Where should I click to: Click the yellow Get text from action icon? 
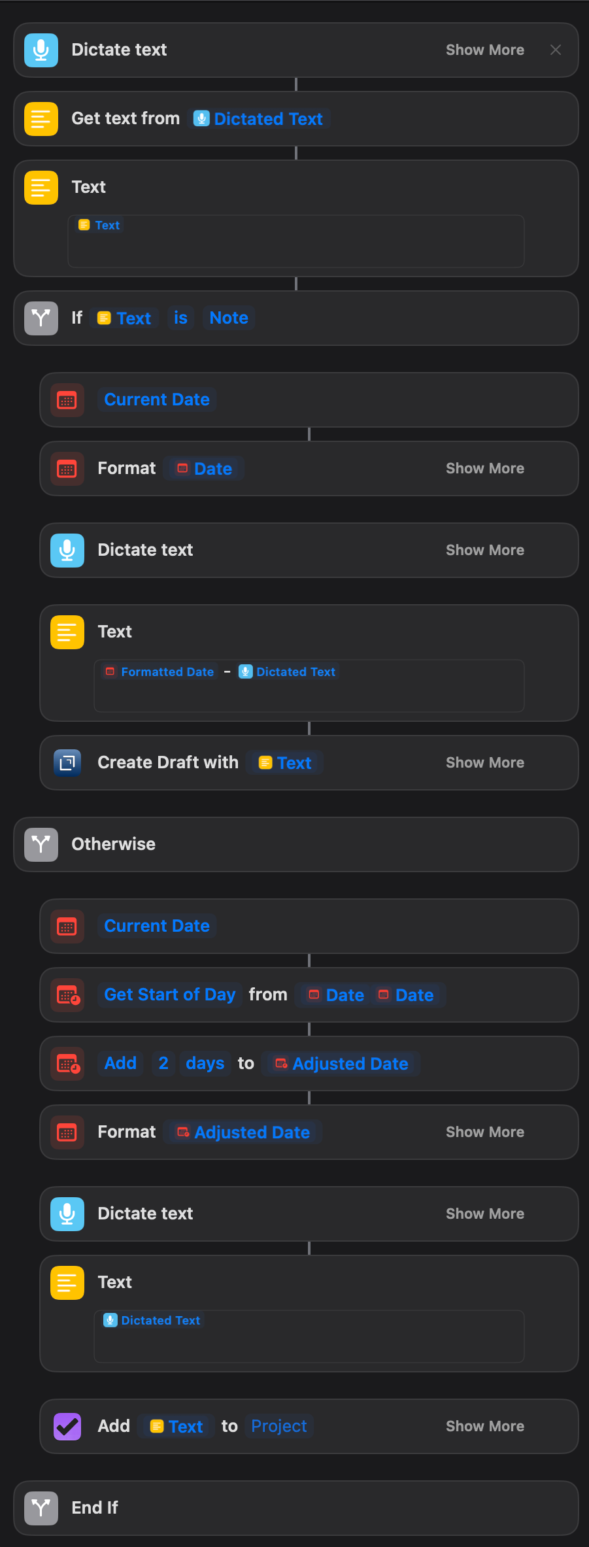(x=41, y=119)
